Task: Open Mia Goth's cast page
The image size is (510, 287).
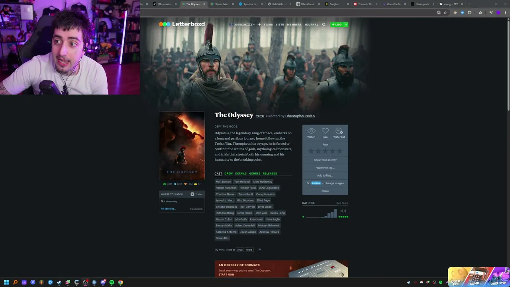Action: click(x=241, y=219)
